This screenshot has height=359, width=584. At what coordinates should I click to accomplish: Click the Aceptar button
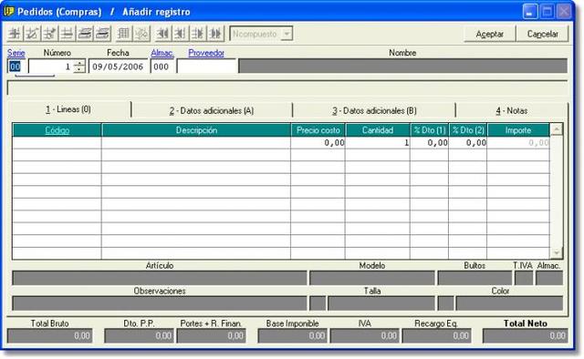pos(489,34)
